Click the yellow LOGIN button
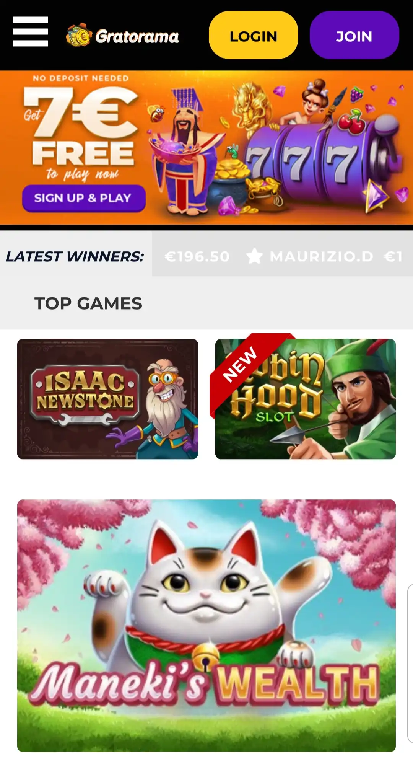This screenshot has height=763, width=413. [253, 35]
